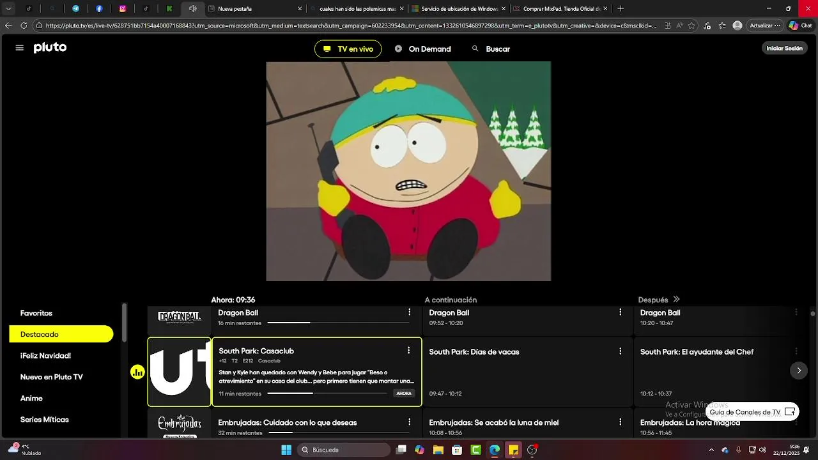
Task: Click the Pluto logo
Action: point(50,48)
